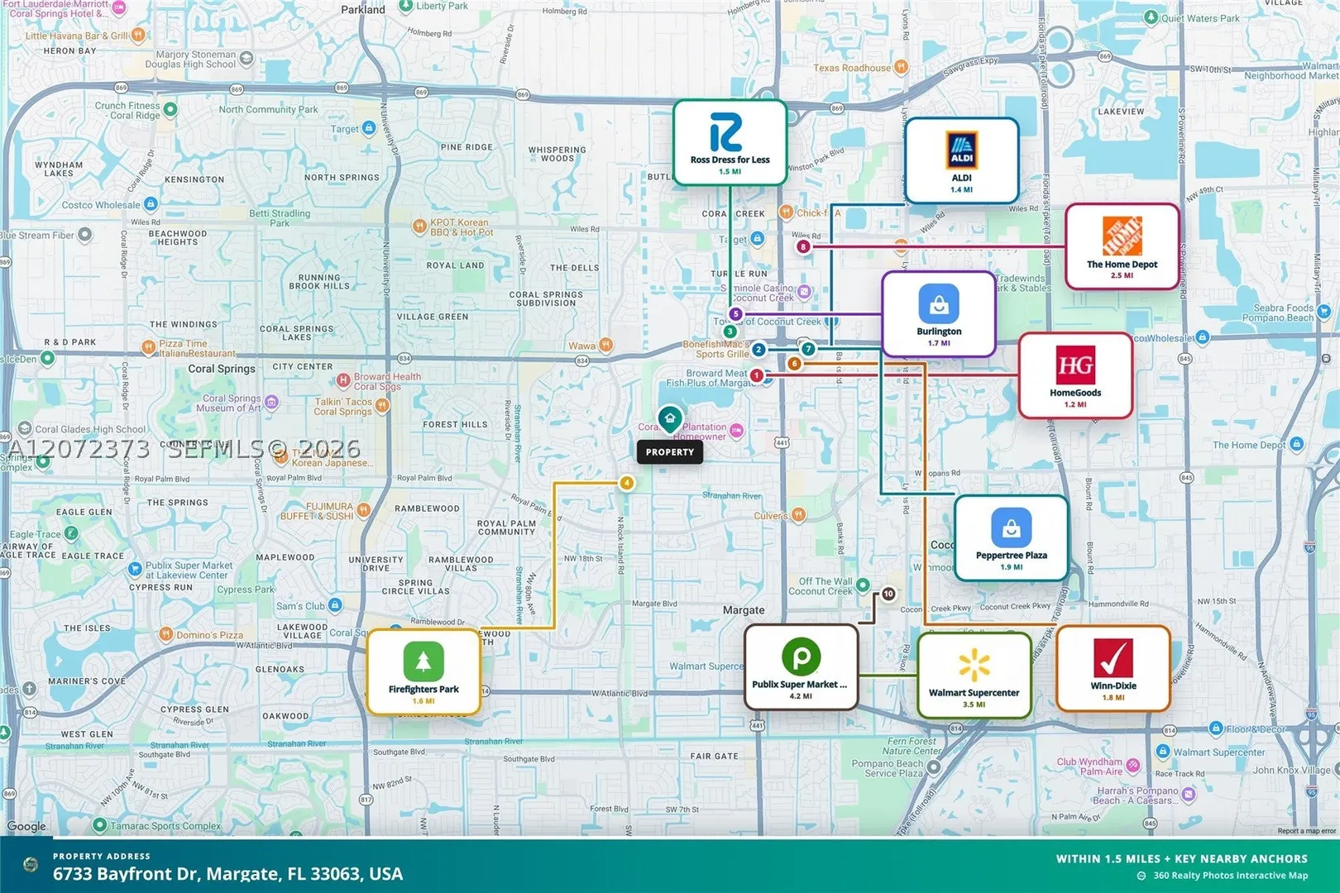Viewport: 1340px width, 893px height.
Task: Click crimson route marker number 8
Action: point(802,246)
